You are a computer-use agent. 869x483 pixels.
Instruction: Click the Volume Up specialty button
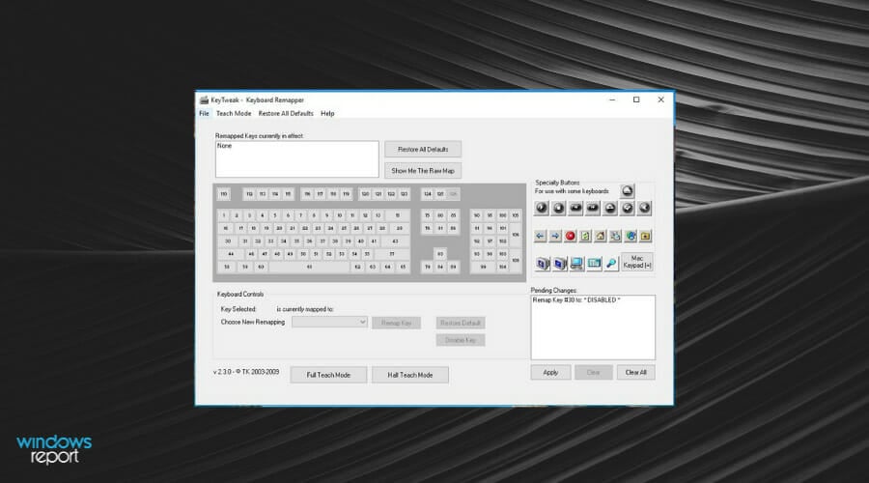pos(610,208)
